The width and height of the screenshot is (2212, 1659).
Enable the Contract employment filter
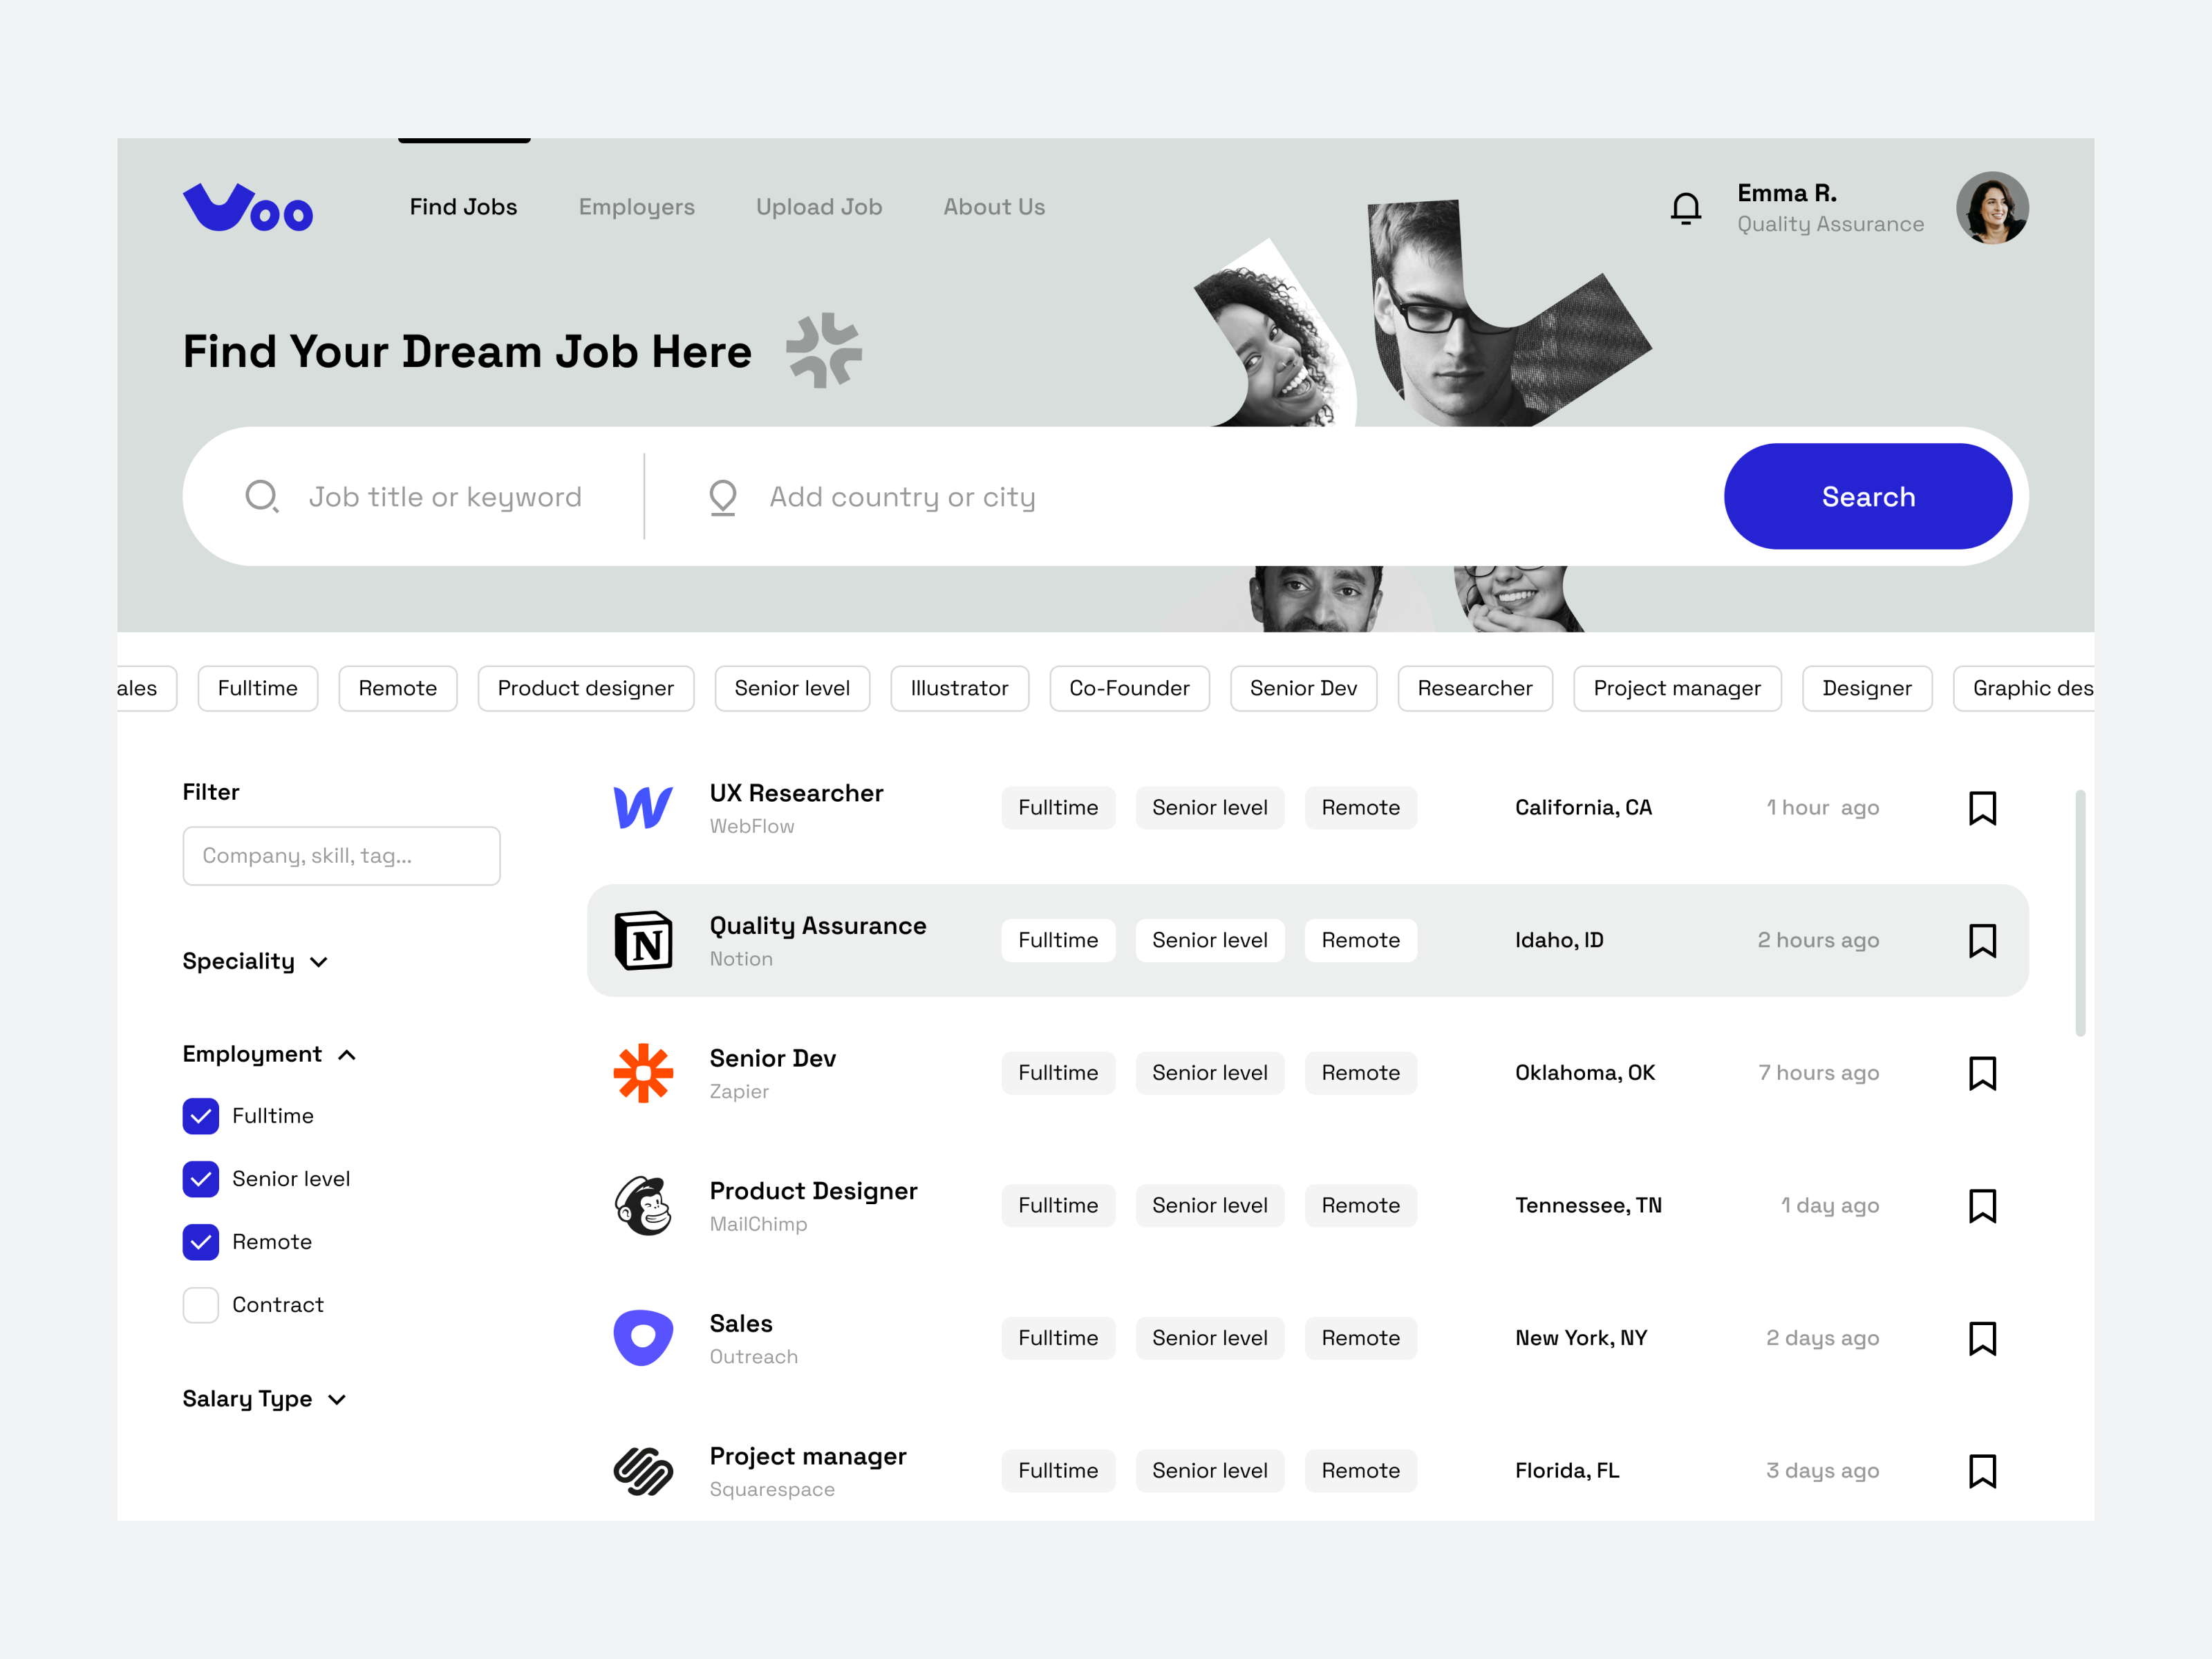(x=200, y=1304)
